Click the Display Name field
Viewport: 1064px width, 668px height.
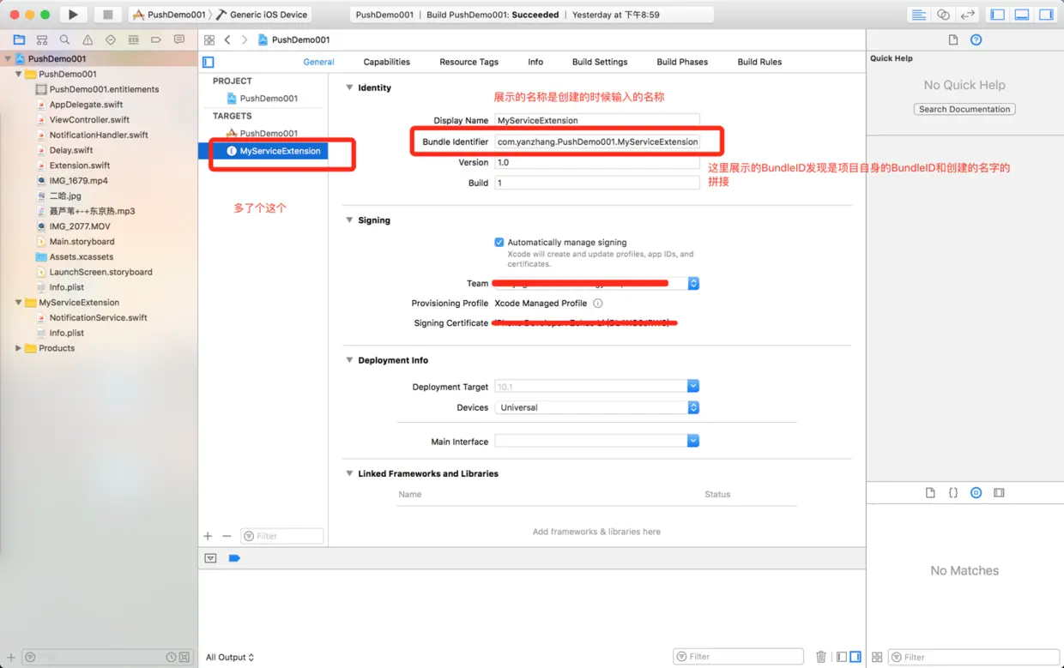[x=597, y=120]
